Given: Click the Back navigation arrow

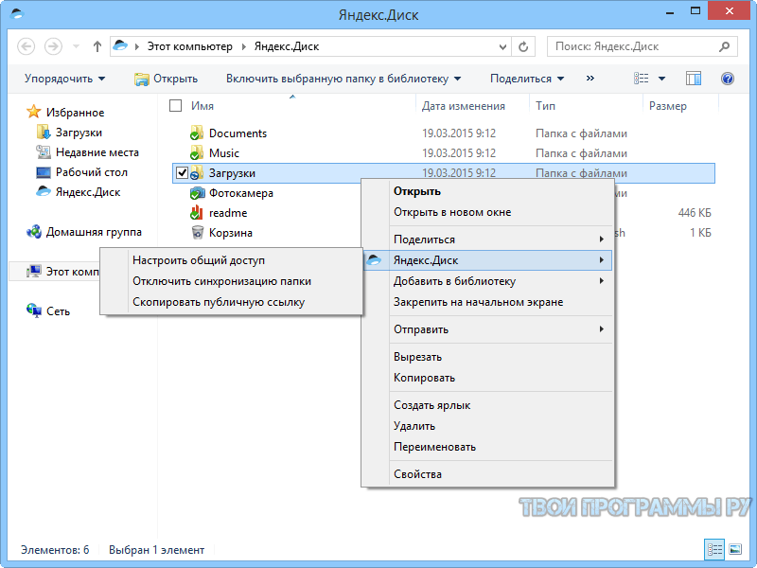Looking at the screenshot, I should (26, 46).
